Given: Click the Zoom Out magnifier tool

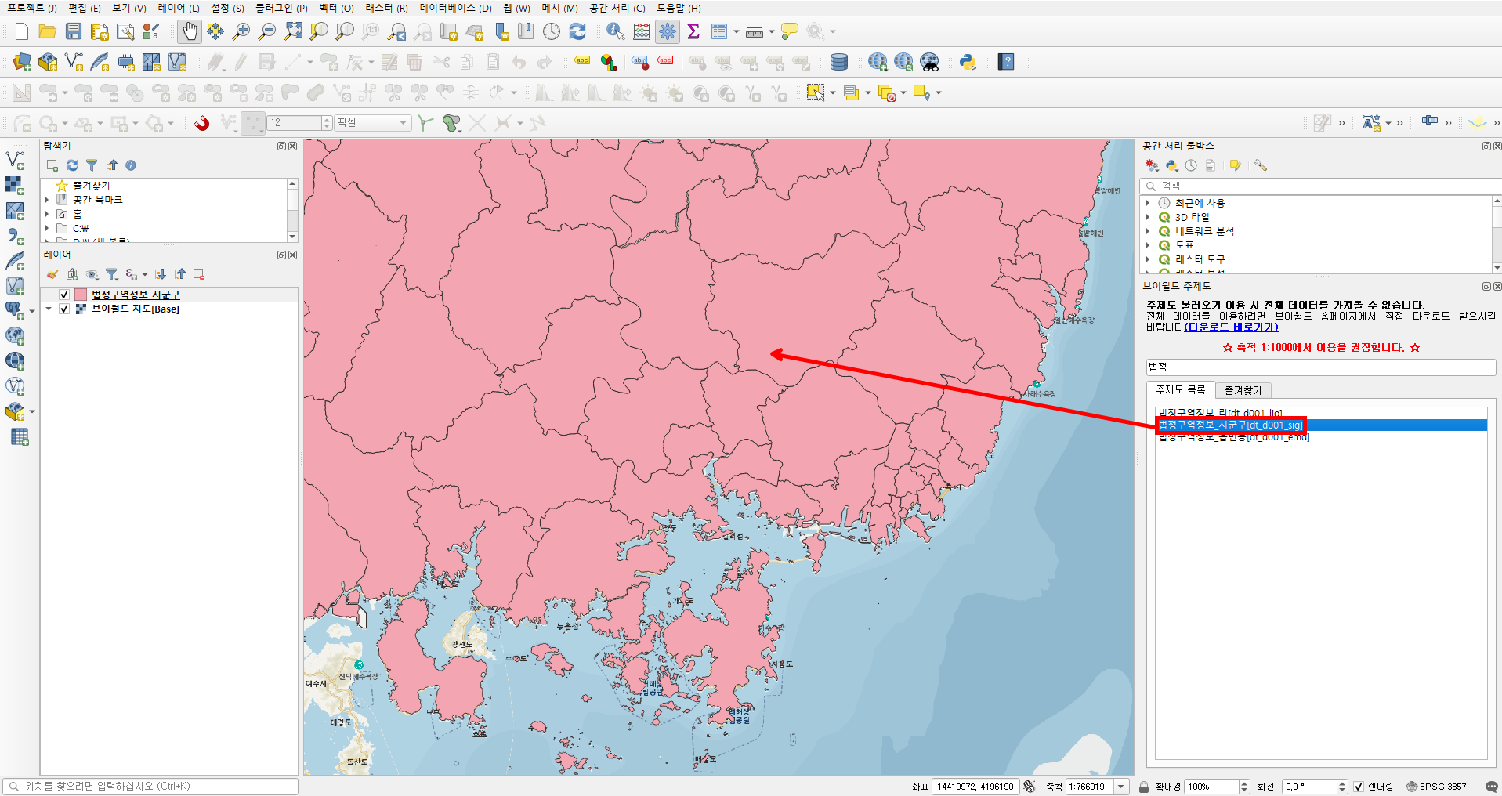Looking at the screenshot, I should [x=267, y=31].
